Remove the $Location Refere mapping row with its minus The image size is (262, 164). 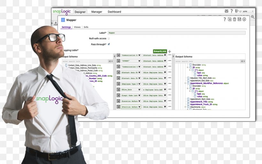(x=170, y=101)
